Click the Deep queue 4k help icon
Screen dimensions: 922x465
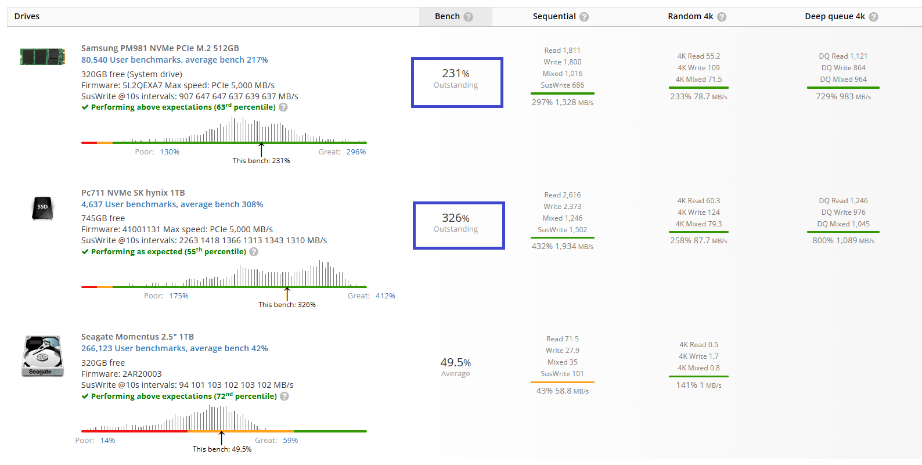click(873, 17)
